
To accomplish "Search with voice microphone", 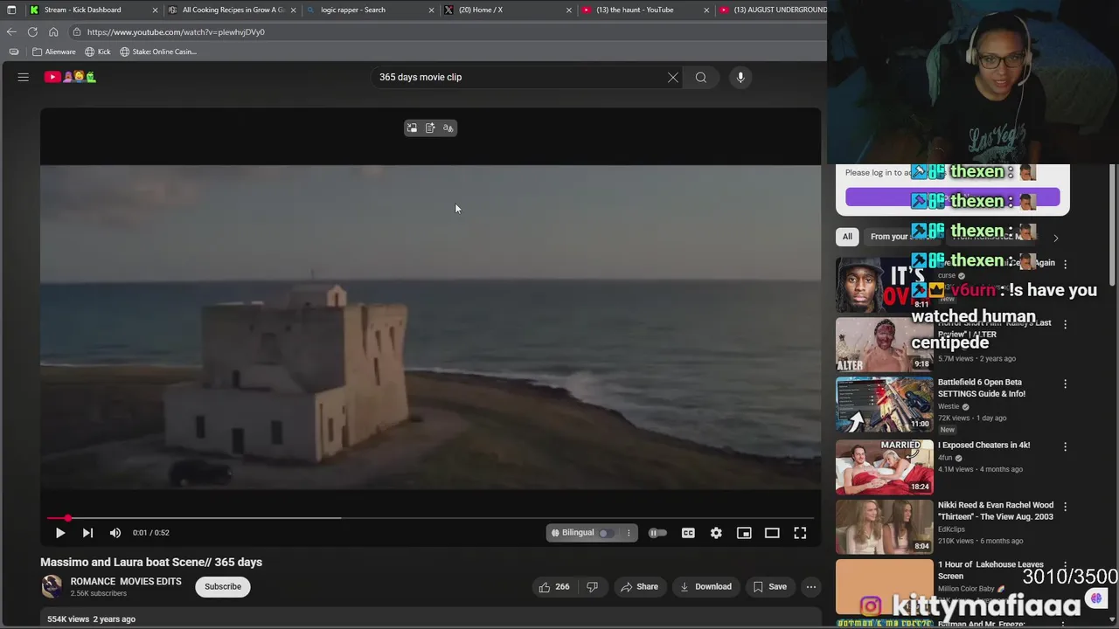I will click(x=740, y=77).
